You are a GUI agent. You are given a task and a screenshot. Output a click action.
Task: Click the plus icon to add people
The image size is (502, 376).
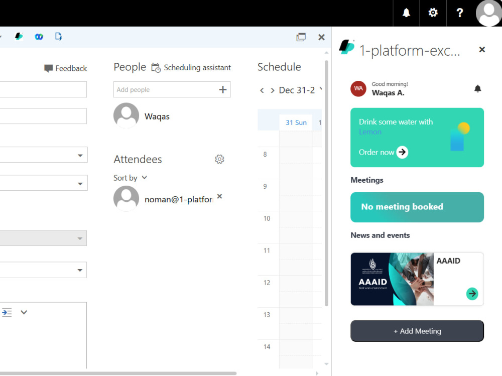coord(223,90)
